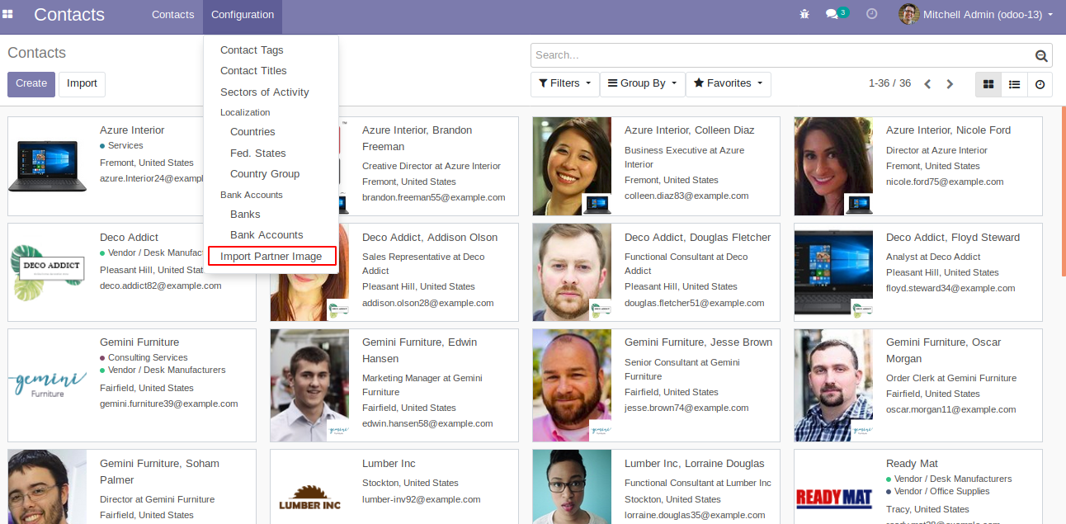
Task: Open Azure Interior, Brandon Freeman card
Action: click(394, 167)
